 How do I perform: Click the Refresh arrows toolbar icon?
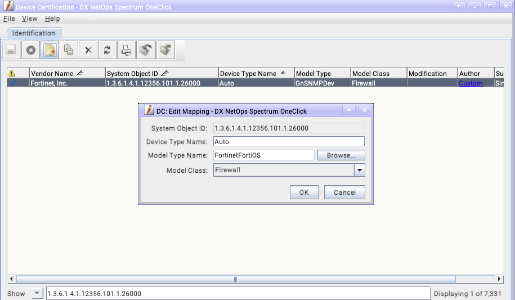click(x=107, y=50)
